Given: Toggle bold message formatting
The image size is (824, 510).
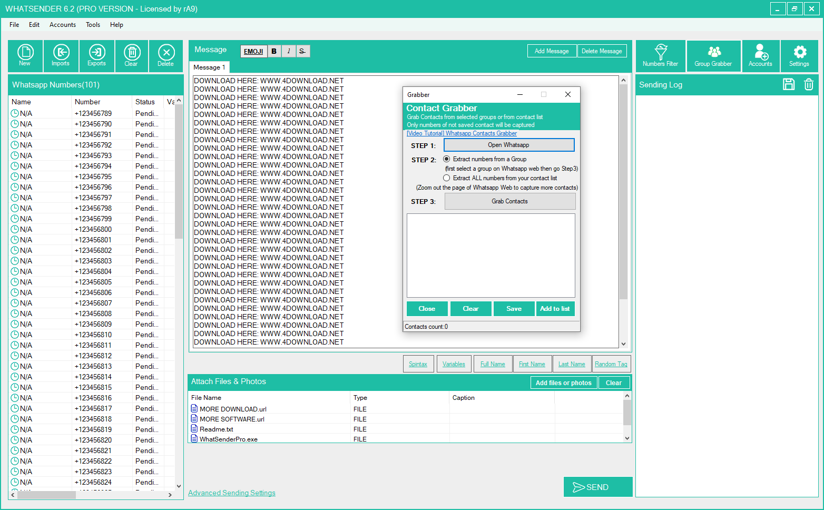Looking at the screenshot, I should click(x=274, y=51).
